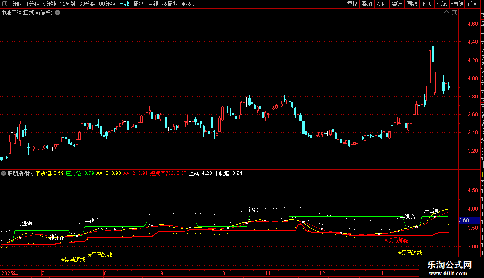
Task: Click month 11 marker on time axis
Action: tap(268, 273)
